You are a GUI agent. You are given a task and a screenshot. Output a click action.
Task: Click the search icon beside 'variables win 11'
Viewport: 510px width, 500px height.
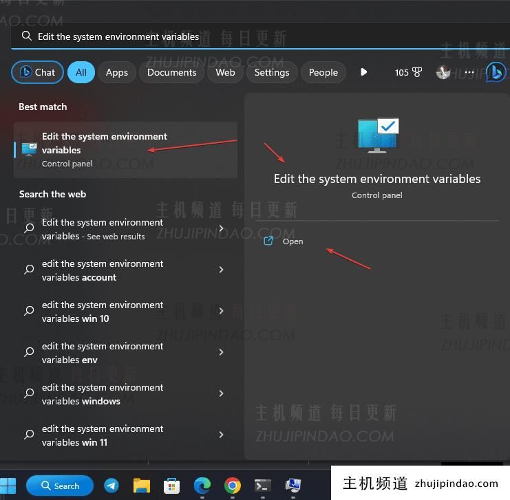click(29, 435)
